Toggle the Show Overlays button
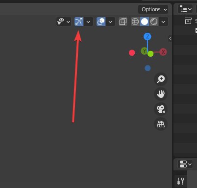Viewport: 197px width, 188px height. [101, 22]
